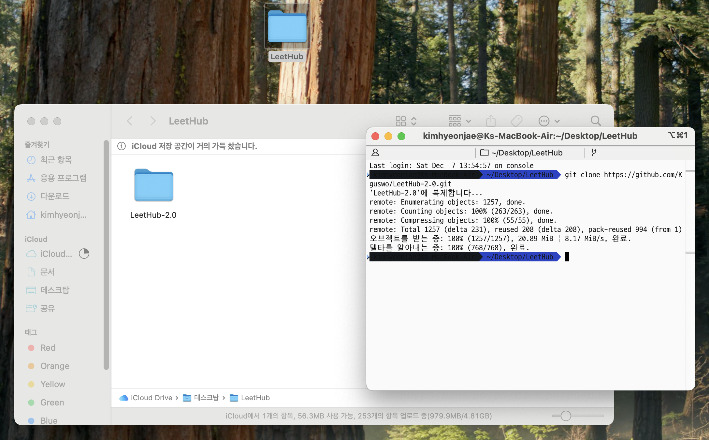Open 다운로드 in Finder sidebar
The width and height of the screenshot is (709, 440).
54,196
